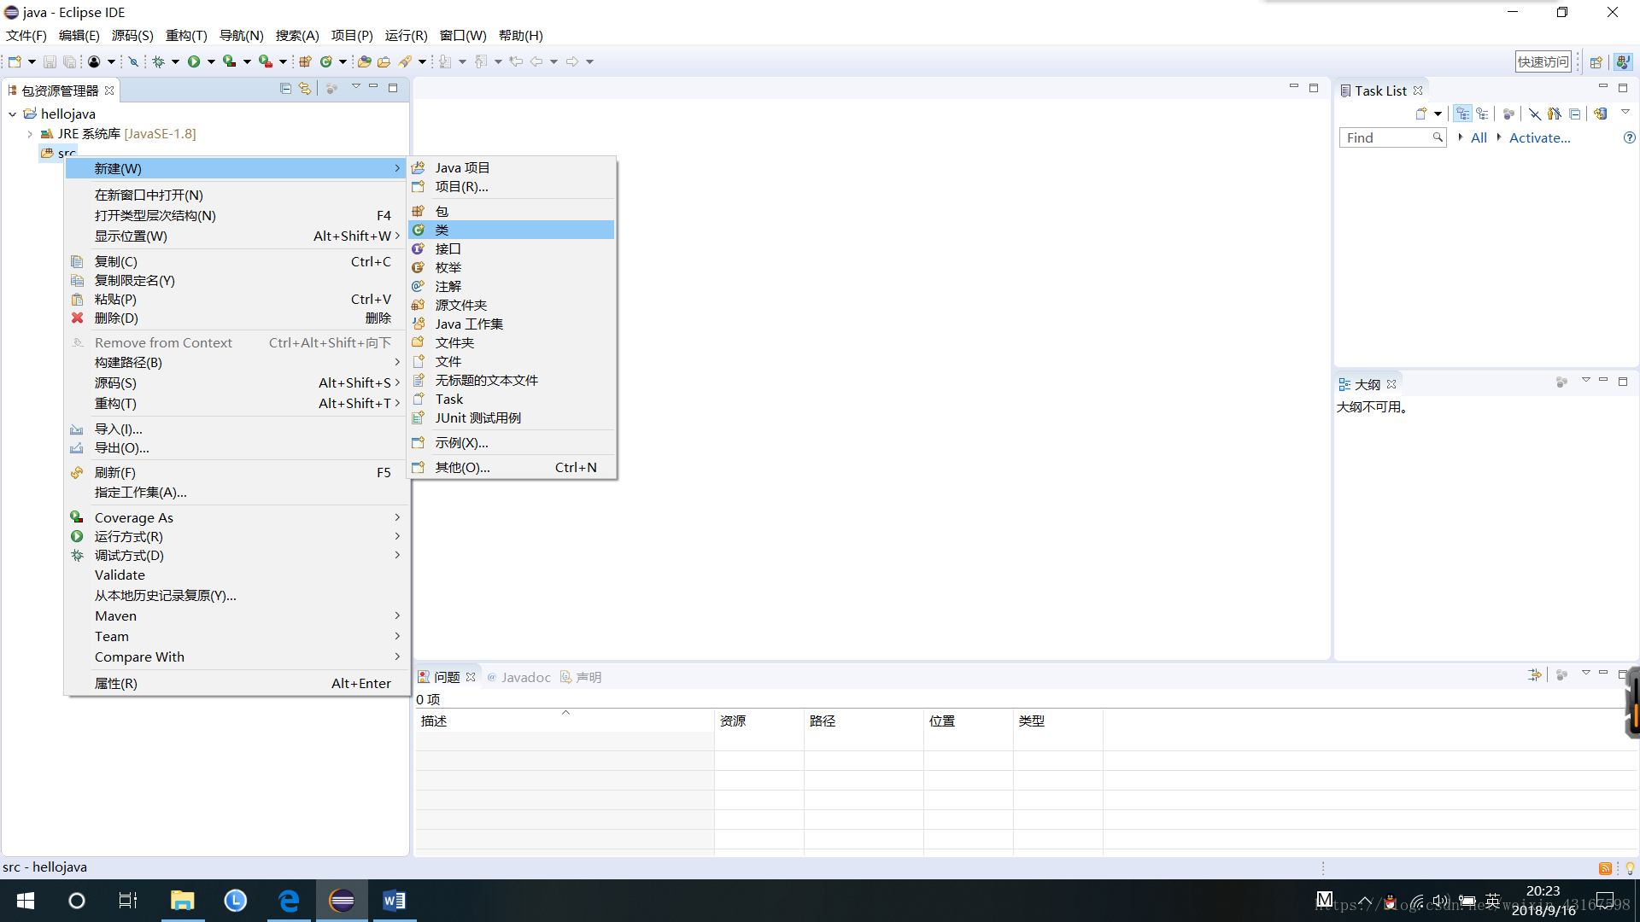The image size is (1640, 922).
Task: Click the green Run button in toolbar
Action: point(194,61)
